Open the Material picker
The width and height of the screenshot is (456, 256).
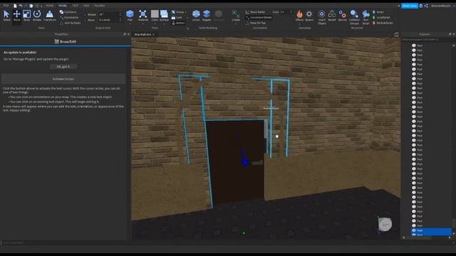[142, 16]
